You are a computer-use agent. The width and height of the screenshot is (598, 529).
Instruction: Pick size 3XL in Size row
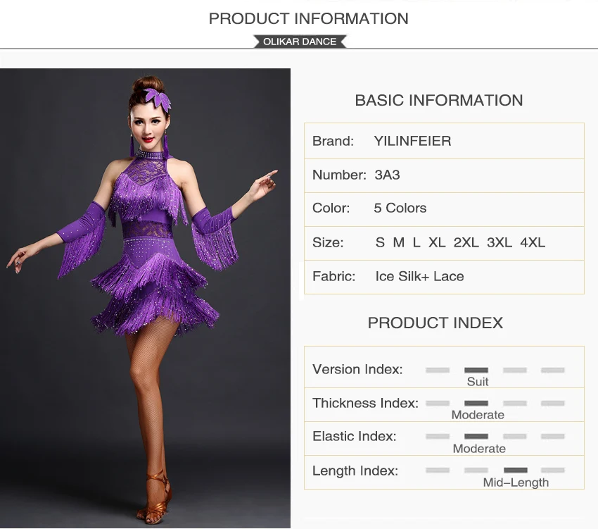coord(500,242)
